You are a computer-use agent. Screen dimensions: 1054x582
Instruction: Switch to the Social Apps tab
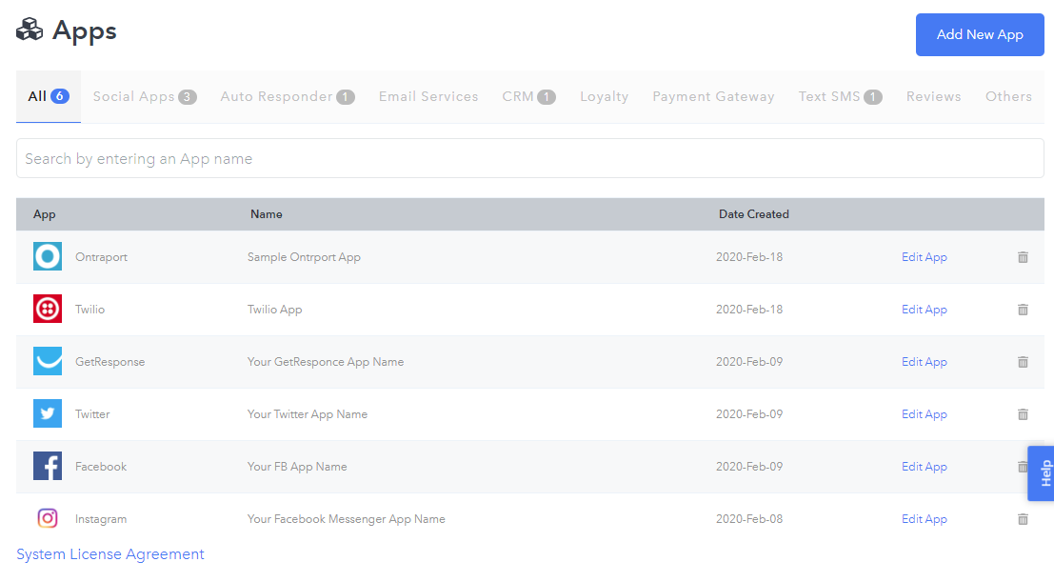pos(145,97)
